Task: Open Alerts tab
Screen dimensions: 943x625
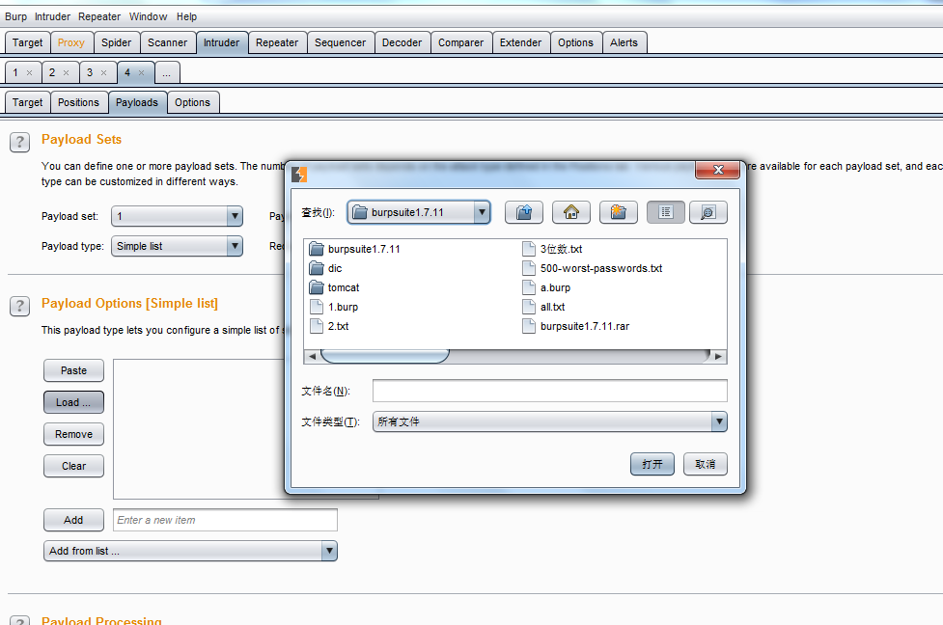Action: tap(624, 42)
